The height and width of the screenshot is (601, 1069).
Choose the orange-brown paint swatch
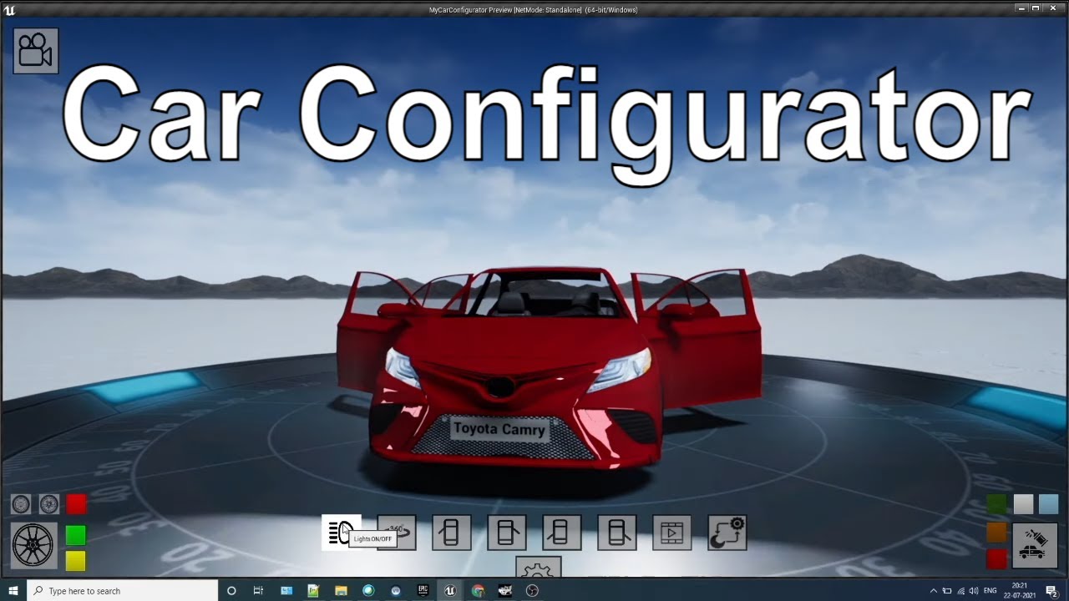(997, 532)
